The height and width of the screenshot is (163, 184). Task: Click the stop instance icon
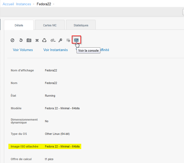pos(12,40)
